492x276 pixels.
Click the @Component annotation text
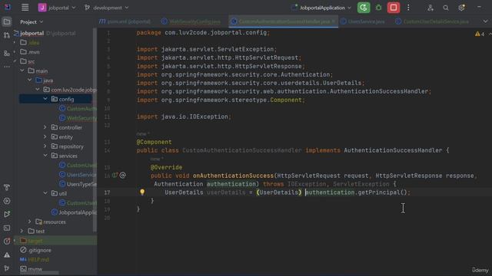click(154, 142)
